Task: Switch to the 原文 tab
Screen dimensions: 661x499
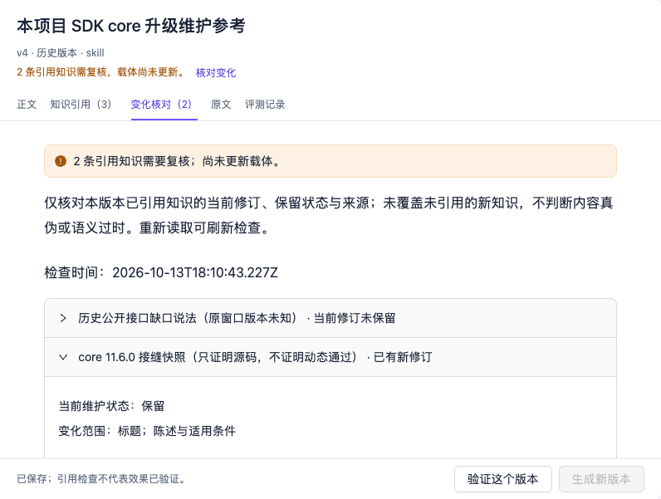Action: pos(221,104)
